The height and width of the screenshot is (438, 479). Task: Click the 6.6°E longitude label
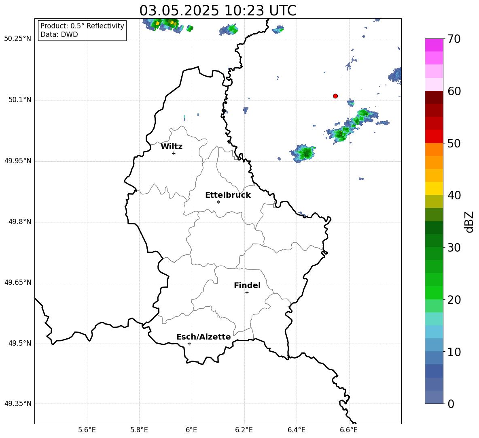[349, 430]
